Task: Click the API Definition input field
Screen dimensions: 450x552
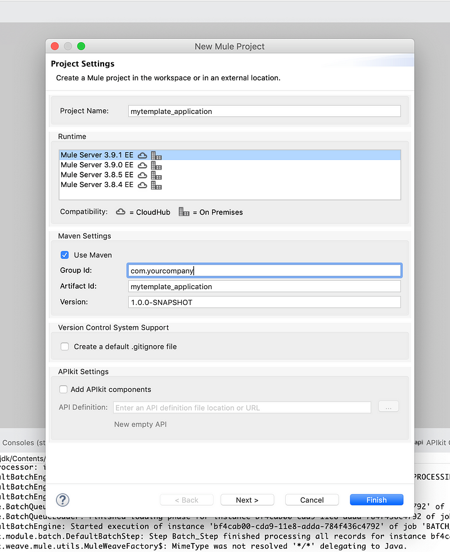Action: pyautogui.click(x=242, y=407)
